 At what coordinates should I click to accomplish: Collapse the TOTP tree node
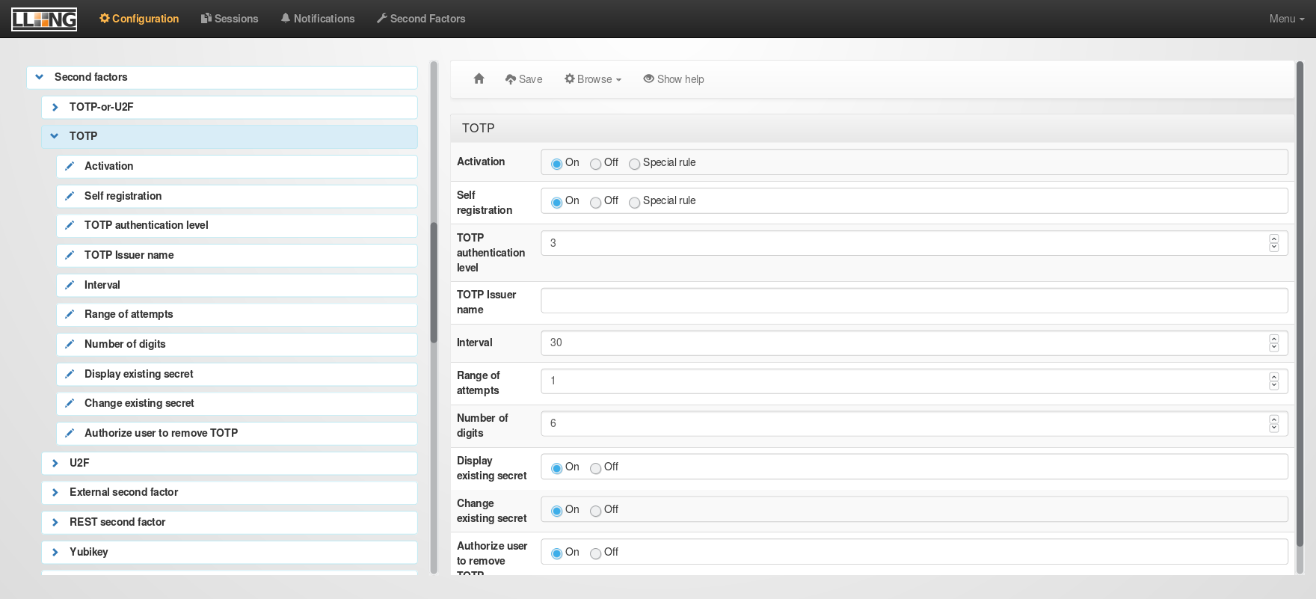(55, 136)
